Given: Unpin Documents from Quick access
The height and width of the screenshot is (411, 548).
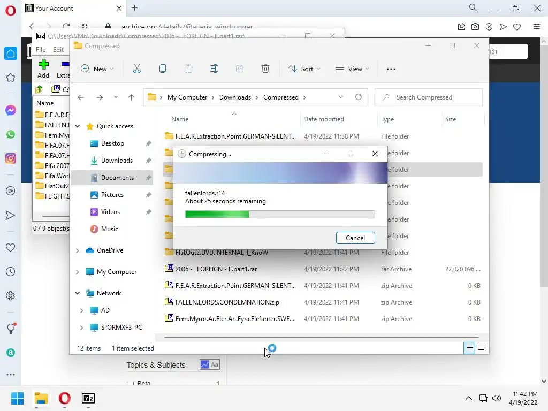Looking at the screenshot, I should tap(149, 178).
